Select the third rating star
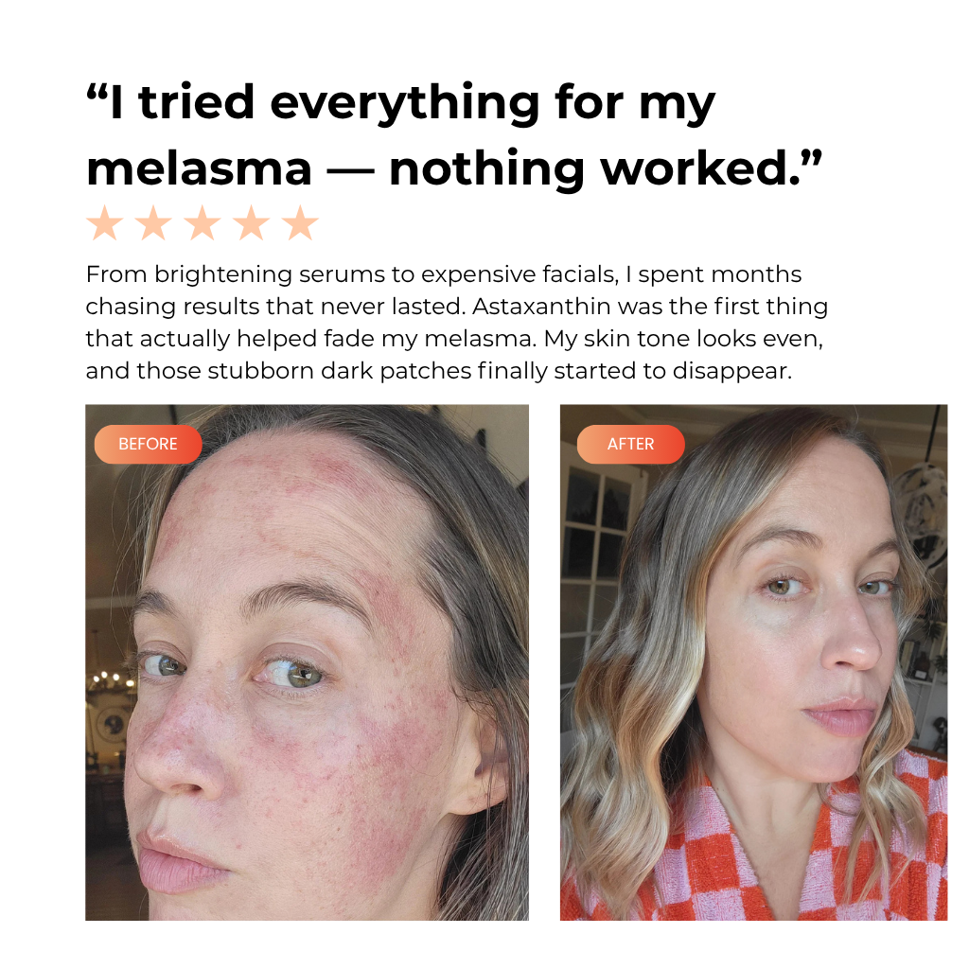Image resolution: width=969 pixels, height=969 pixels. (x=203, y=222)
